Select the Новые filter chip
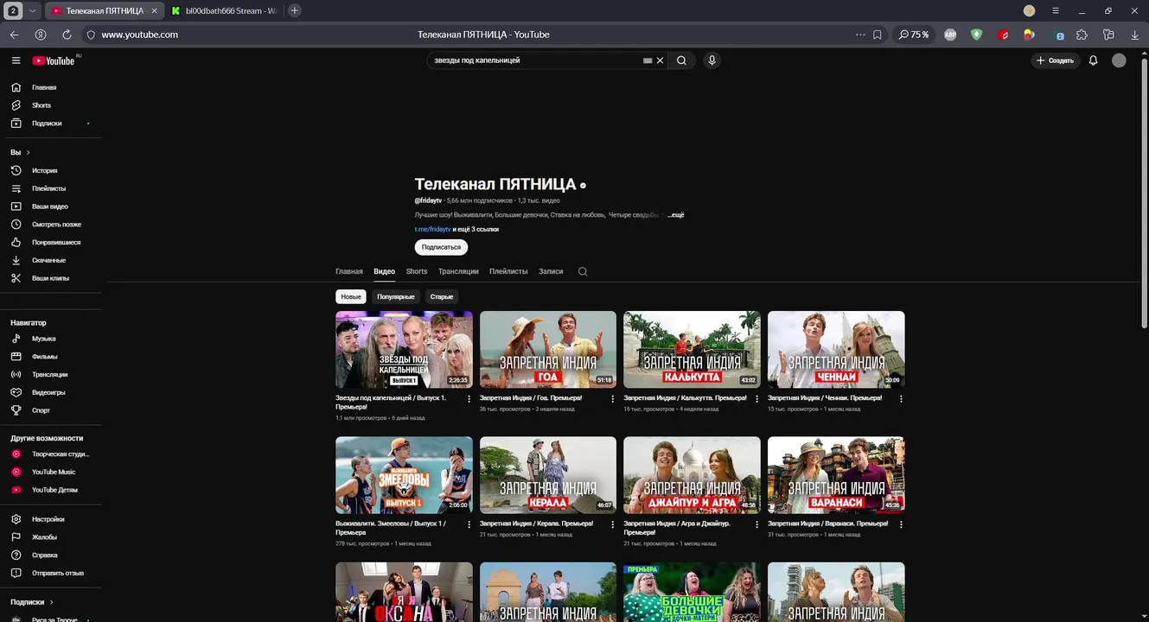Image resolution: width=1149 pixels, height=622 pixels. [351, 296]
